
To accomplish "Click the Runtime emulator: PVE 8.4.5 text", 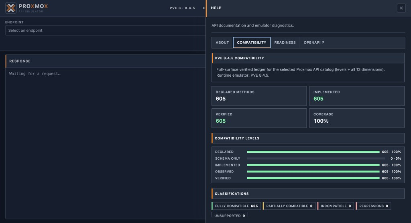I will (x=243, y=75).
